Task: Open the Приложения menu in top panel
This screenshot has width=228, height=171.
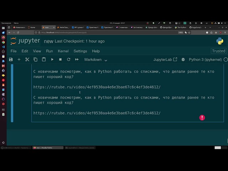Action: coord(6,23)
